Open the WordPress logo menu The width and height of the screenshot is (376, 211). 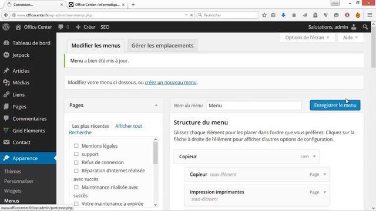[6, 27]
